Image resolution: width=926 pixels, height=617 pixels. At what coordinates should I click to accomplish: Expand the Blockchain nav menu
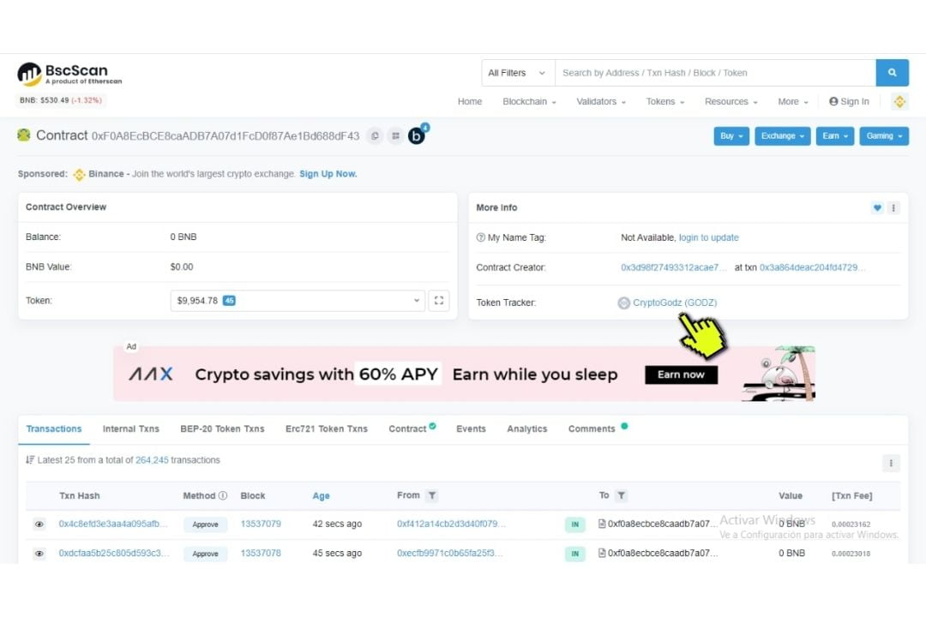coord(529,102)
